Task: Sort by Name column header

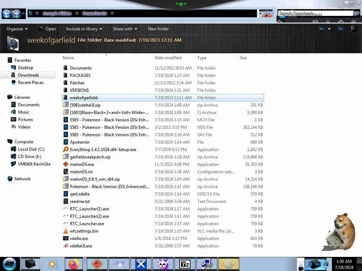Action: click(68, 58)
